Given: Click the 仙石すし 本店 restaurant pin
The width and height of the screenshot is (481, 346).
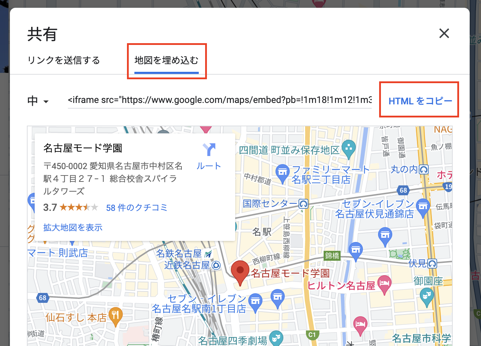Looking at the screenshot, I should tap(115, 316).
